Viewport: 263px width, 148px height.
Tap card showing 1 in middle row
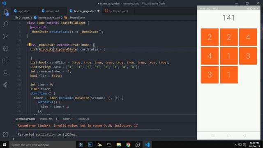(x=229, y=56)
